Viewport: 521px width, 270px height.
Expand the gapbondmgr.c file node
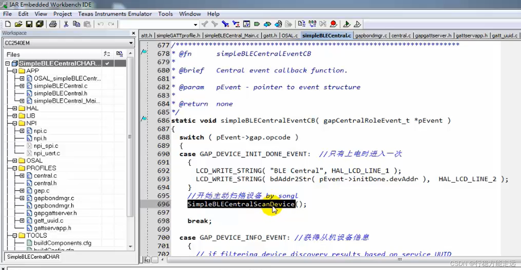(22, 198)
